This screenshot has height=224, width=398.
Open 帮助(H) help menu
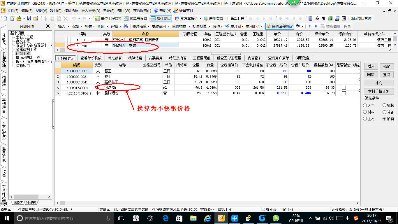pos(163,10)
